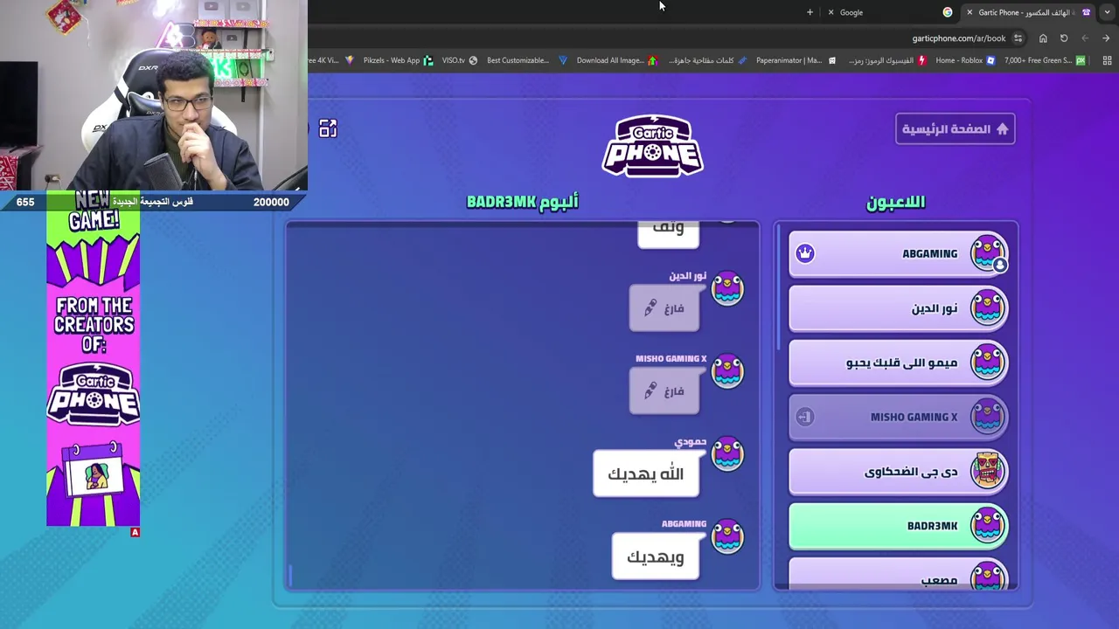Select player ميمو اللى قلبك يحبو

click(899, 363)
